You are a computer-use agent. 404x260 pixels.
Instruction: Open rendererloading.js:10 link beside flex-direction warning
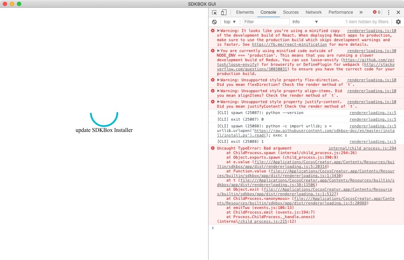[372, 80]
